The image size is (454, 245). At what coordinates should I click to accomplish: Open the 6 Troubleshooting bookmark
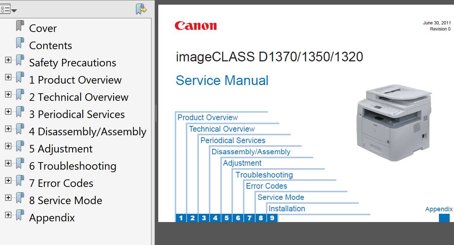coord(73,166)
